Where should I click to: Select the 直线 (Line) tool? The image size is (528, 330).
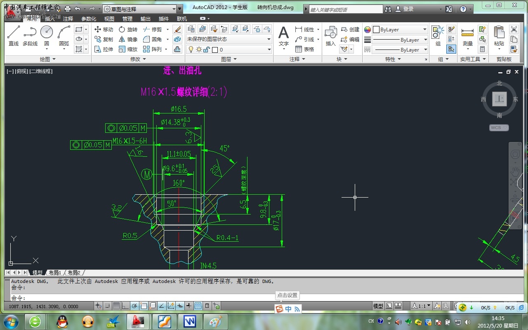pyautogui.click(x=13, y=35)
